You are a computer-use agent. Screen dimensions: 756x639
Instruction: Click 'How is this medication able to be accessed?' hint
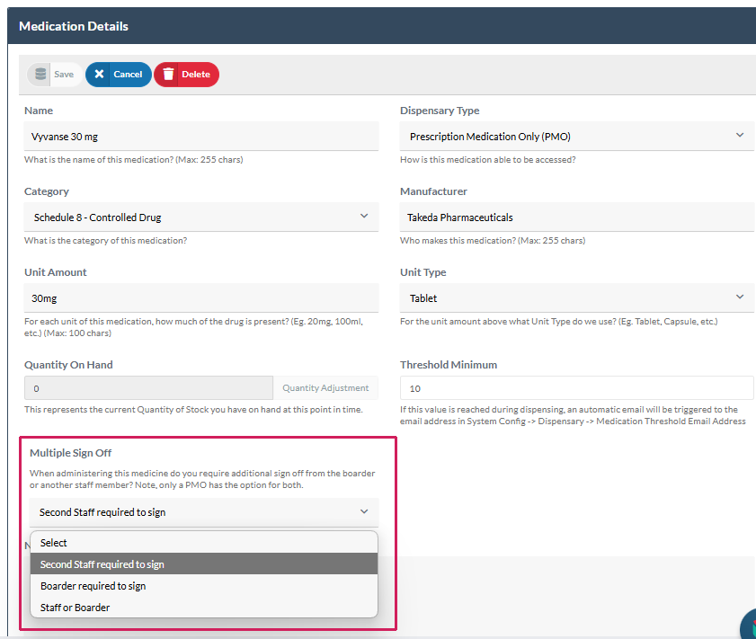click(488, 159)
